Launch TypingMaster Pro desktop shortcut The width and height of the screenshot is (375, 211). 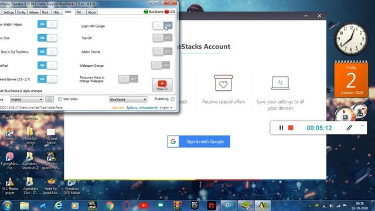(10, 161)
